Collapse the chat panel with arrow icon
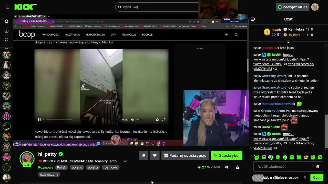This screenshot has width=328, height=184. tap(253, 19)
